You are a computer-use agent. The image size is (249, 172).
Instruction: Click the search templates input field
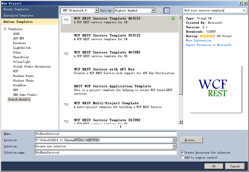pos(213,10)
